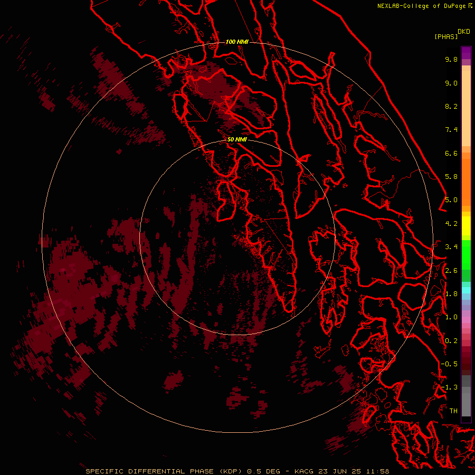Pick the yellow segment of the color bar
The height and width of the screenshot is (475, 475).
[466, 226]
